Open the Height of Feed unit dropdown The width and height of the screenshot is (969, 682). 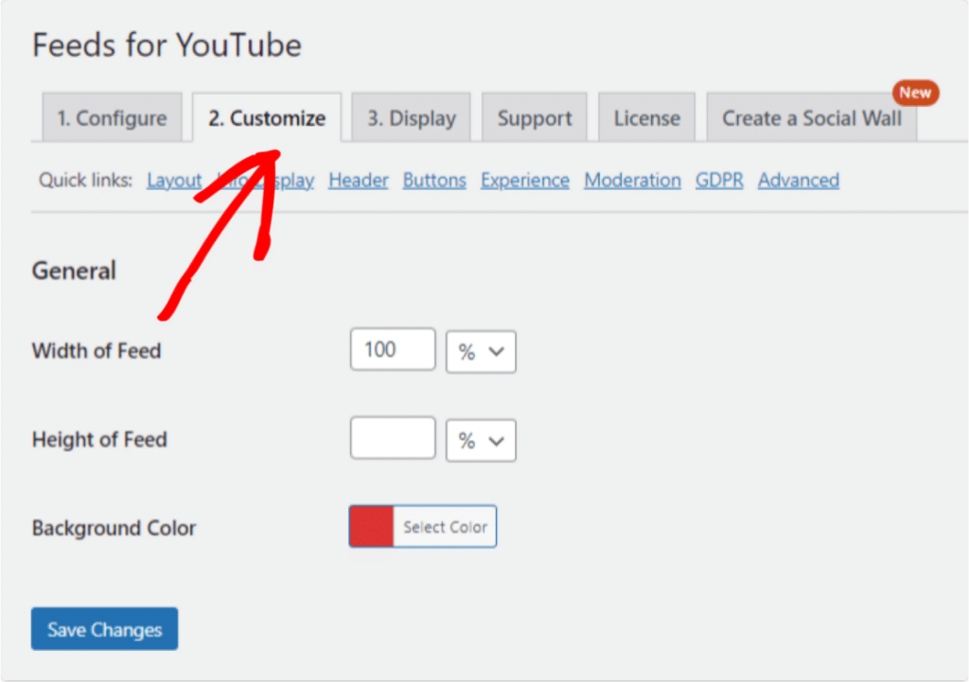click(480, 440)
